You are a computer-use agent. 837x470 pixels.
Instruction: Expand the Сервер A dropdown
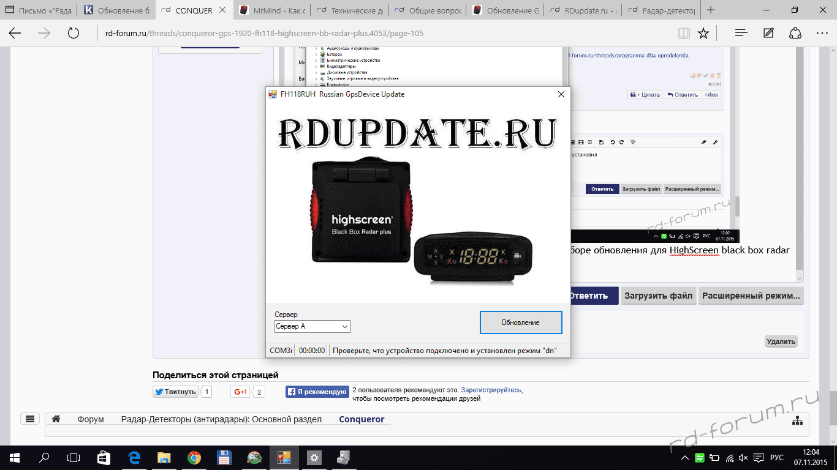345,327
